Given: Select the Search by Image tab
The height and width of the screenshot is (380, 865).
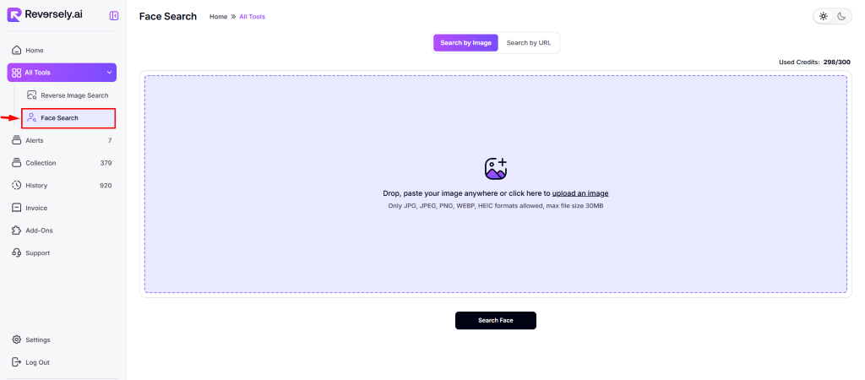Looking at the screenshot, I should click(x=465, y=42).
